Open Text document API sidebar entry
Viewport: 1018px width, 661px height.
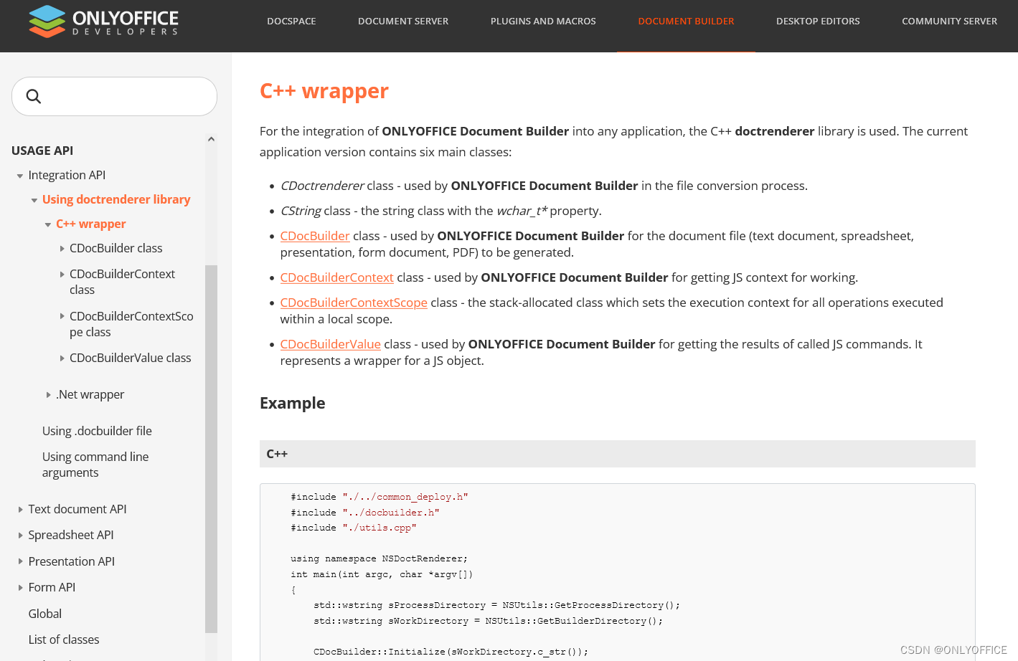tap(77, 509)
